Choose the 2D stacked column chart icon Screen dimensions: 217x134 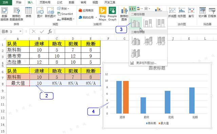(148, 23)
